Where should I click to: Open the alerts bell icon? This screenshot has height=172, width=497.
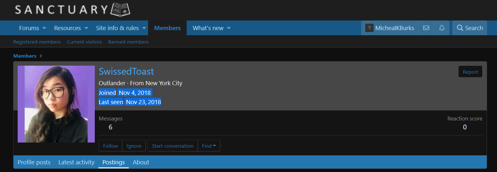(442, 28)
